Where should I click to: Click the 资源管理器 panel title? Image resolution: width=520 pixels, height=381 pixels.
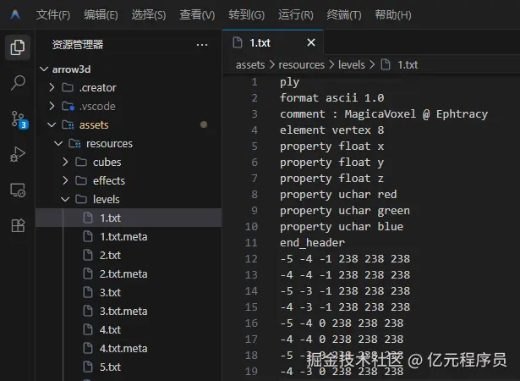(x=78, y=45)
